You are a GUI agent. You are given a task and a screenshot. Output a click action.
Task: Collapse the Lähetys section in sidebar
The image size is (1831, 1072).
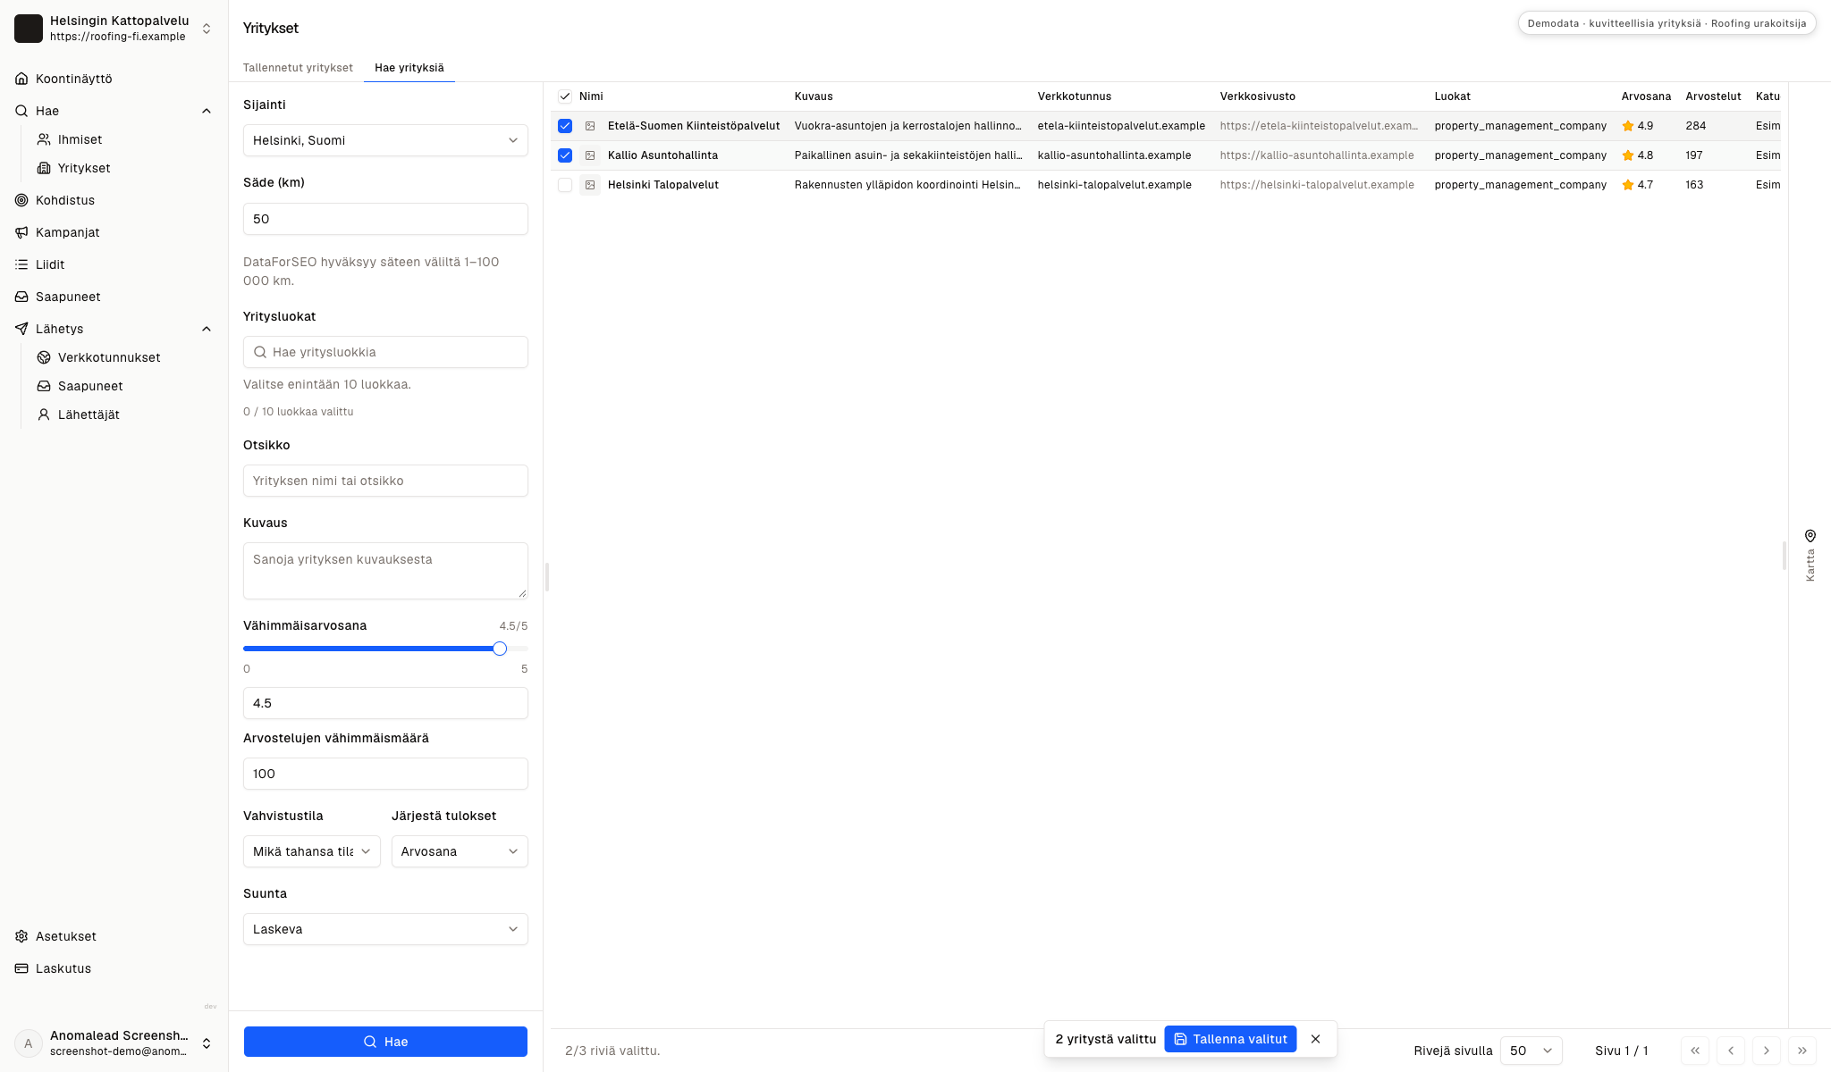[207, 329]
